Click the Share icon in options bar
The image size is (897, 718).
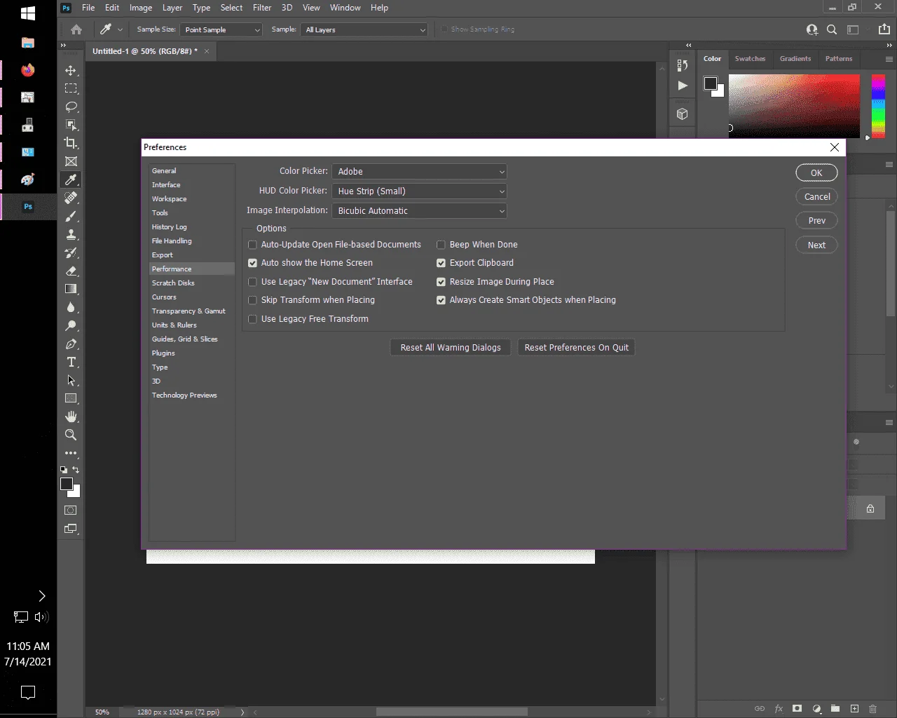tap(884, 29)
